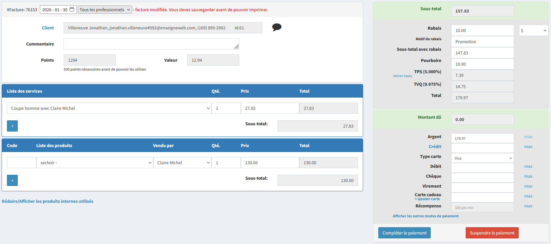Click the Valeur amount 12.94
Screen dimensions: 551x244
(213, 60)
